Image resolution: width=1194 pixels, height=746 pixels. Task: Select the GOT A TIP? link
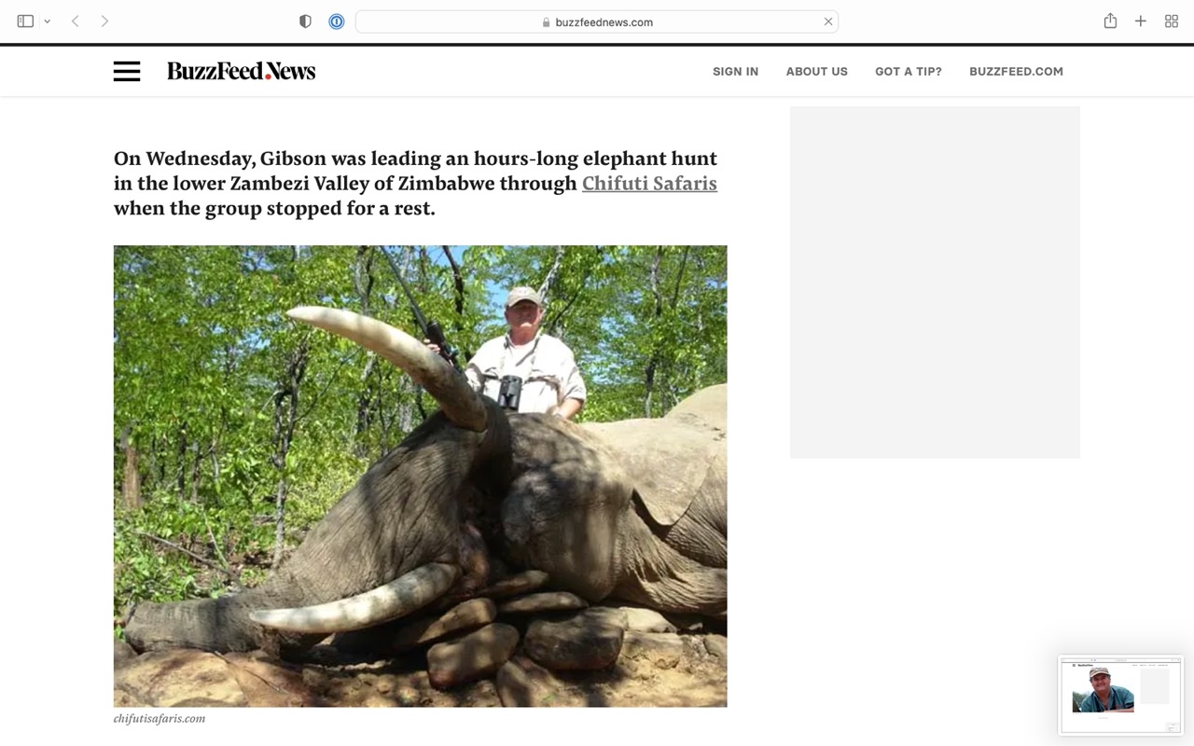(909, 72)
